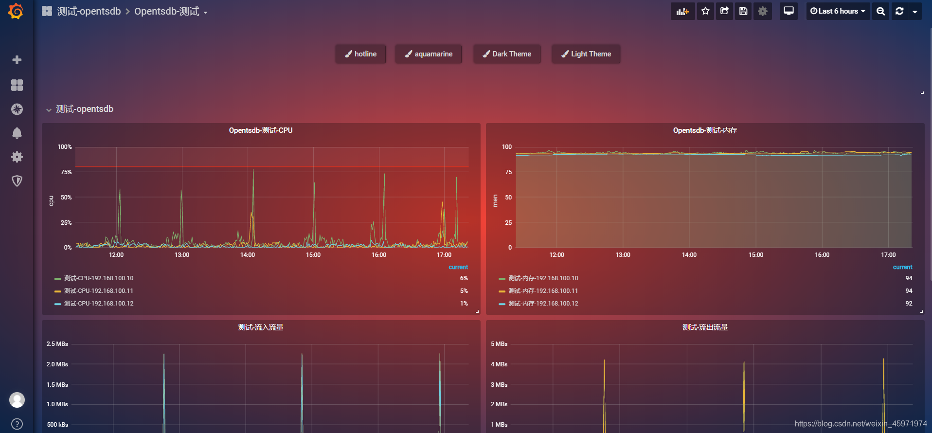The width and height of the screenshot is (932, 433).
Task: Open the Opentsdb-测试-内存 panel title menu
Action: point(705,130)
